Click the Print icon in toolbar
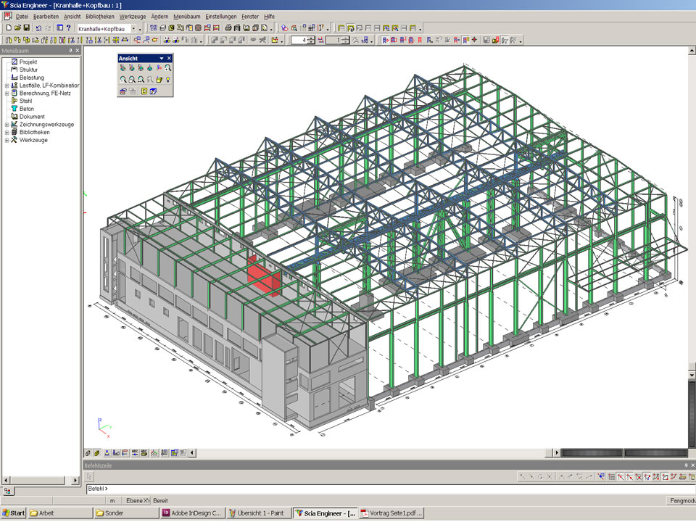This screenshot has width=696, height=522. click(x=228, y=28)
